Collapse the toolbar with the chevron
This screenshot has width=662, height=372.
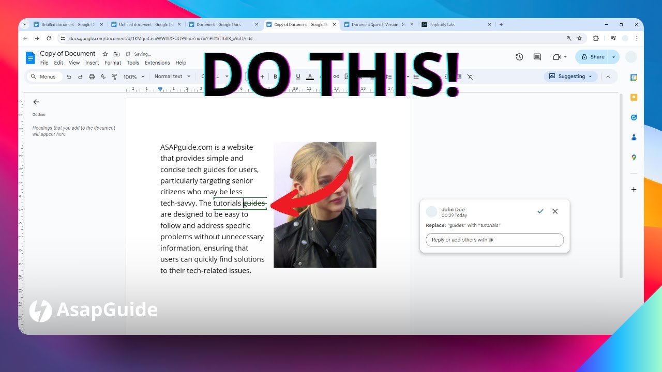click(x=608, y=76)
